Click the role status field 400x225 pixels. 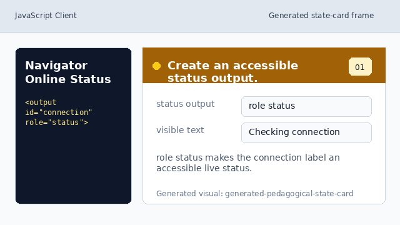[x=306, y=106]
